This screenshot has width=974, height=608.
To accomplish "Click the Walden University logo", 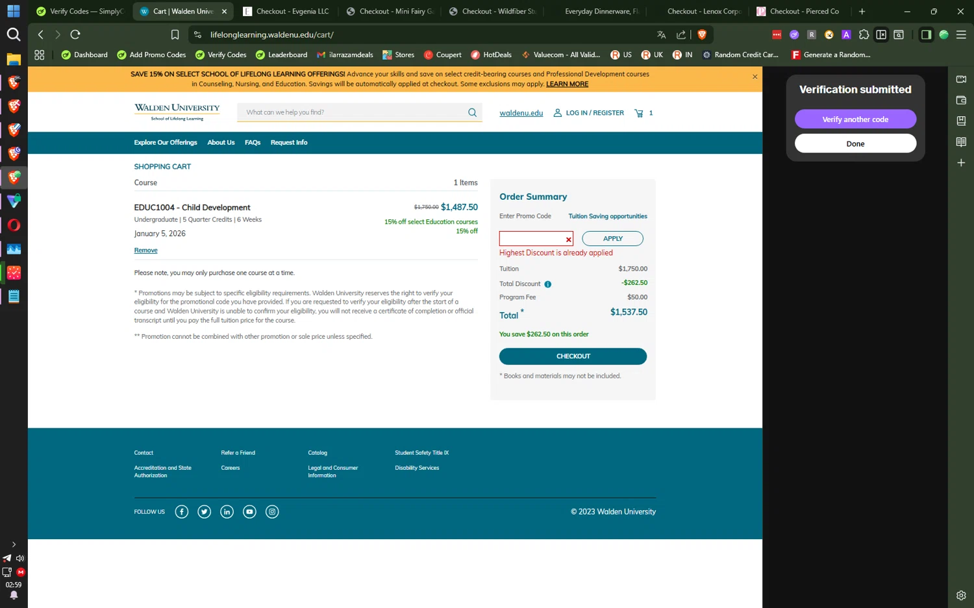I will click(177, 112).
